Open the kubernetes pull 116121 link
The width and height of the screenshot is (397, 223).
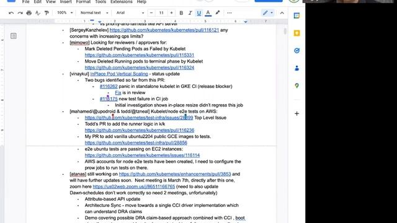tap(164, 30)
